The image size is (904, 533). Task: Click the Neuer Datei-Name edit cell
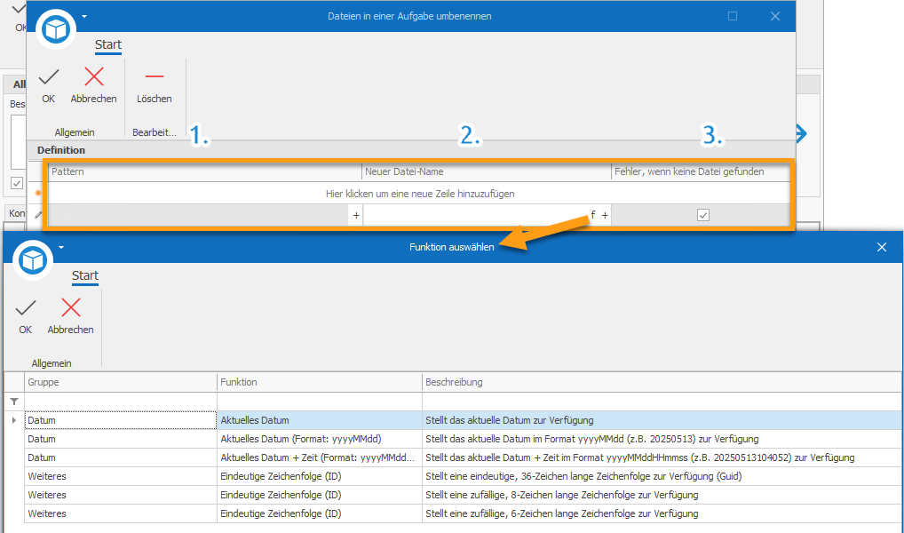pyautogui.click(x=476, y=215)
